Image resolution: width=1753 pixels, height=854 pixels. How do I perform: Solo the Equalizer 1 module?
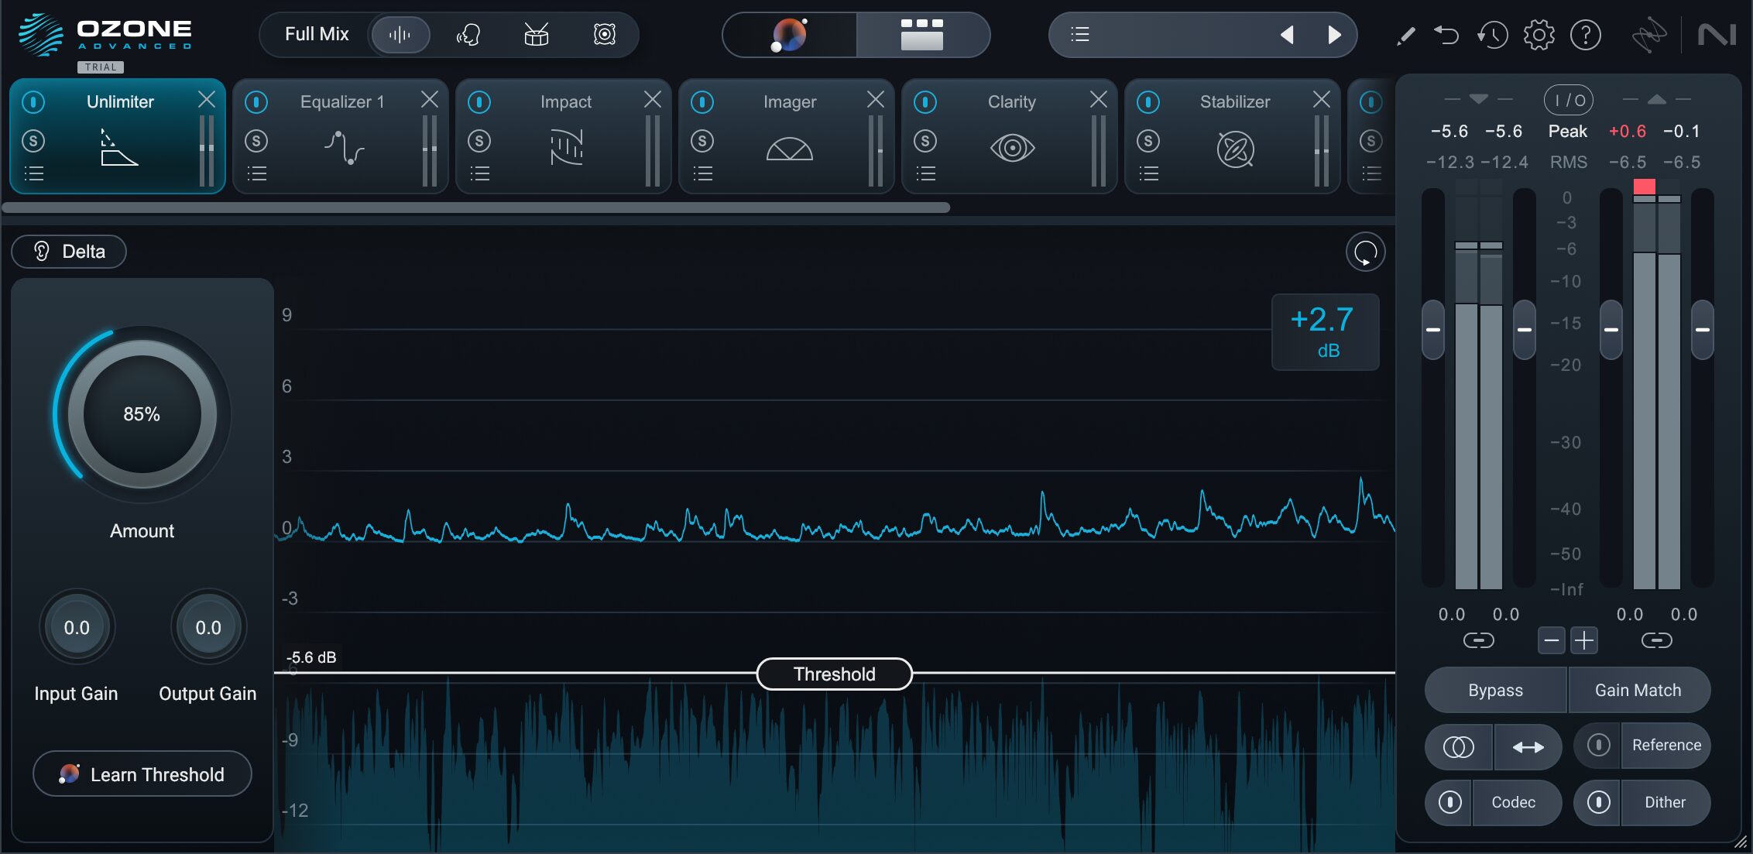(x=256, y=141)
